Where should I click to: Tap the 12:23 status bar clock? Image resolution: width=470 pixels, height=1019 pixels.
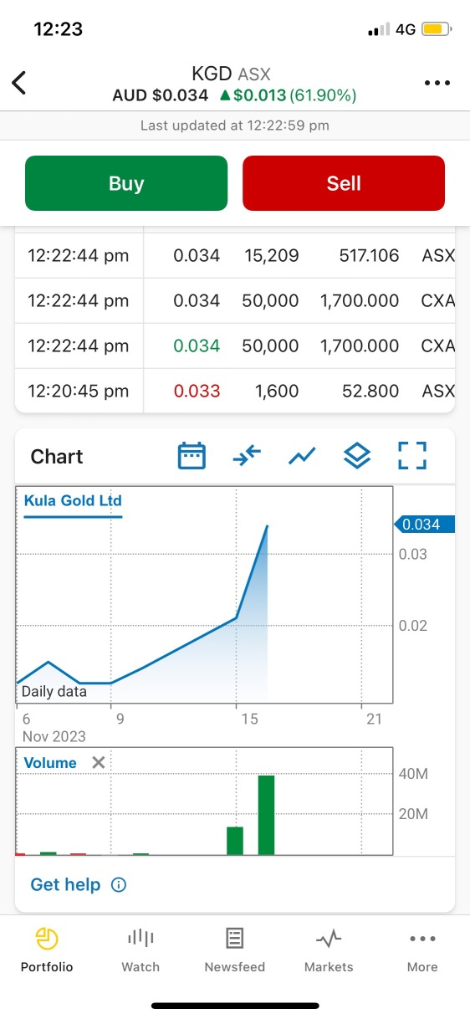click(x=58, y=29)
